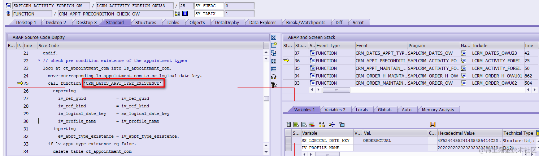This screenshot has height=156, width=539.
Task: Open the Locals tab
Action: [362, 110]
